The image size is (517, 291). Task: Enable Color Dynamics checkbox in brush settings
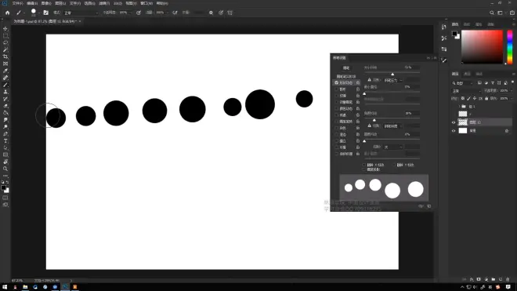pyautogui.click(x=336, y=108)
